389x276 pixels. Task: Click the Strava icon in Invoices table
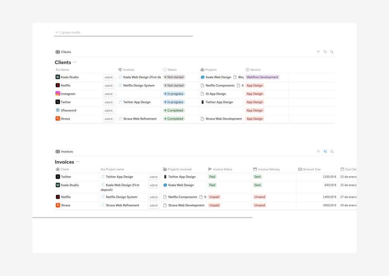[x=58, y=205]
